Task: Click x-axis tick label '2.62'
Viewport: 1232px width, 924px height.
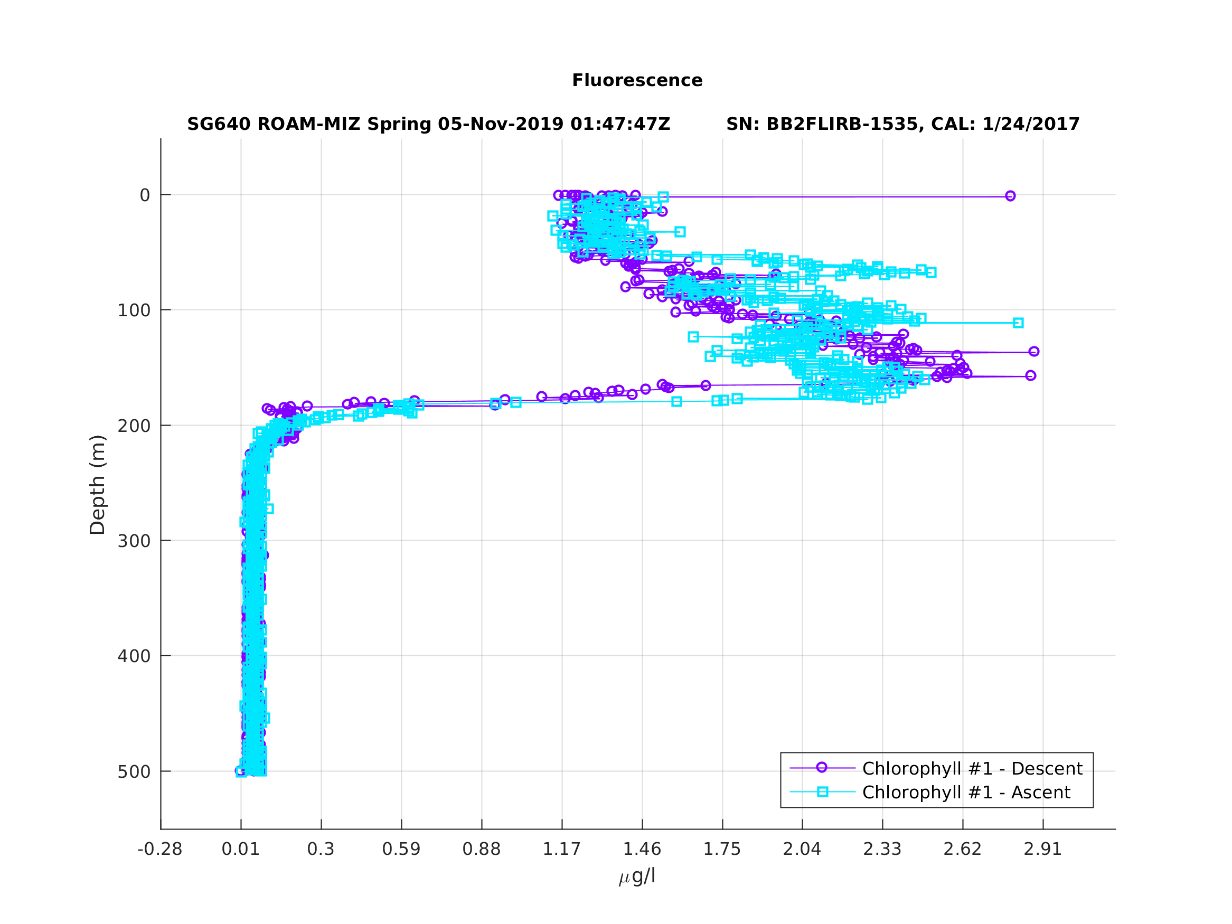Action: click(x=963, y=850)
